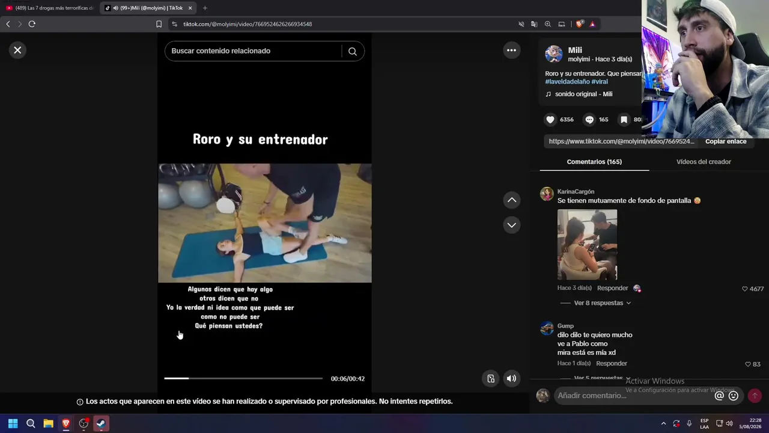The width and height of the screenshot is (769, 433).
Task: Switch to the YouTube 'Las 7 drogas' tab
Action: 49,8
